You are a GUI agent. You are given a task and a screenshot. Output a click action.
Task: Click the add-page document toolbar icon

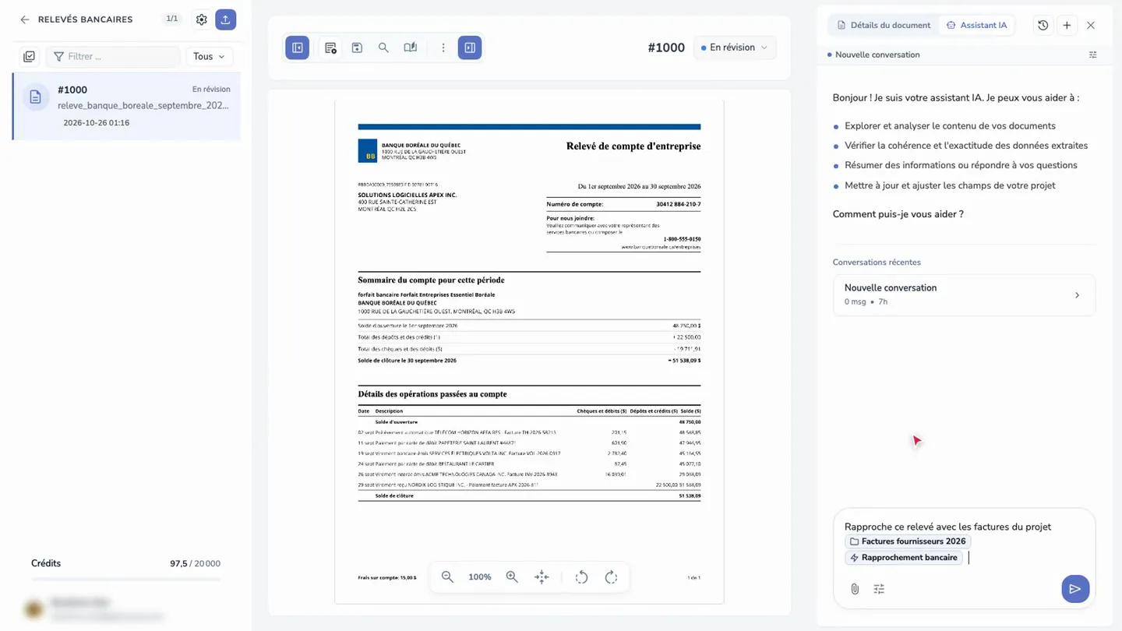pyautogui.click(x=330, y=48)
